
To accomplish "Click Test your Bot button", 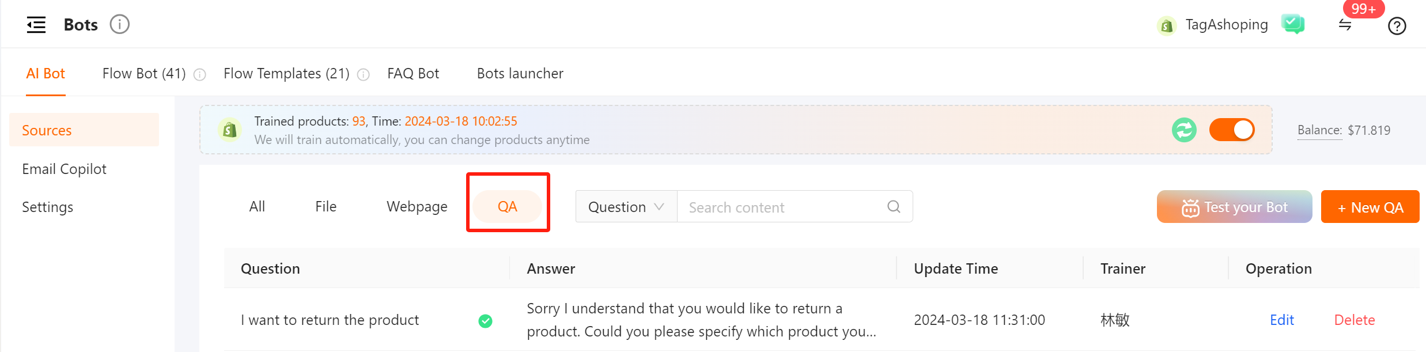I will coord(1235,207).
